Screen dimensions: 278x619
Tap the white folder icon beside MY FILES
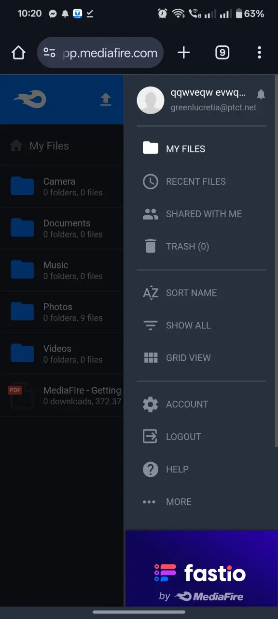click(x=151, y=147)
